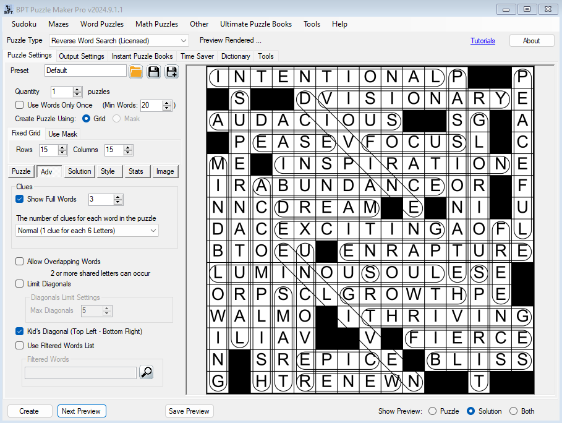Select the Both preview radio button

pos(513,411)
